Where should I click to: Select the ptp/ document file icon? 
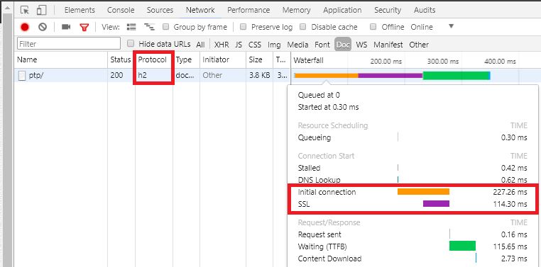[22, 75]
